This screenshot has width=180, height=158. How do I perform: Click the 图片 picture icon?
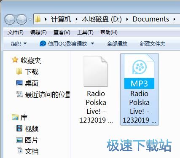(x=19, y=140)
